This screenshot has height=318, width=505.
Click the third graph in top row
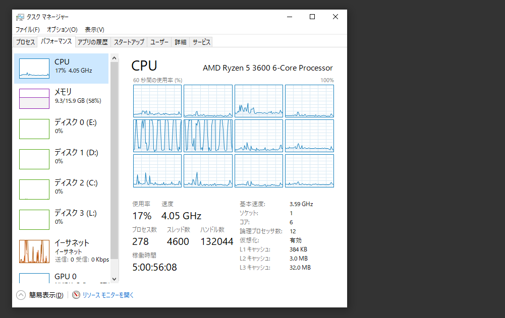(259, 101)
